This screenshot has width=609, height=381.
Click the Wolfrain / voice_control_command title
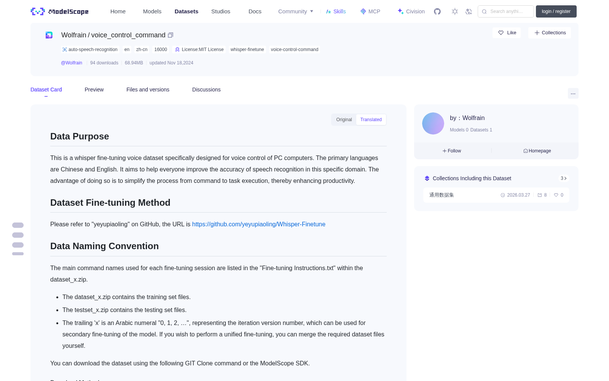pos(113,35)
